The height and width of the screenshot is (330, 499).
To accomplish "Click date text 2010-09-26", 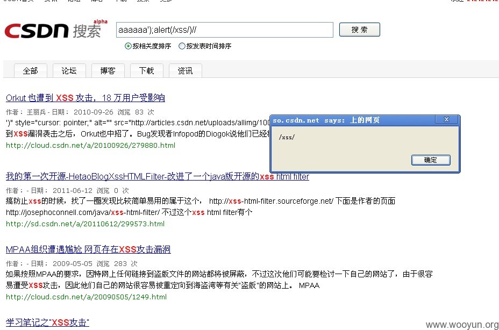I will point(93,112).
